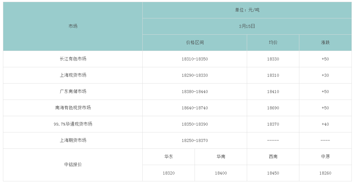Select the 涨跌 column header
The width and height of the screenshot is (353, 184).
325,43
